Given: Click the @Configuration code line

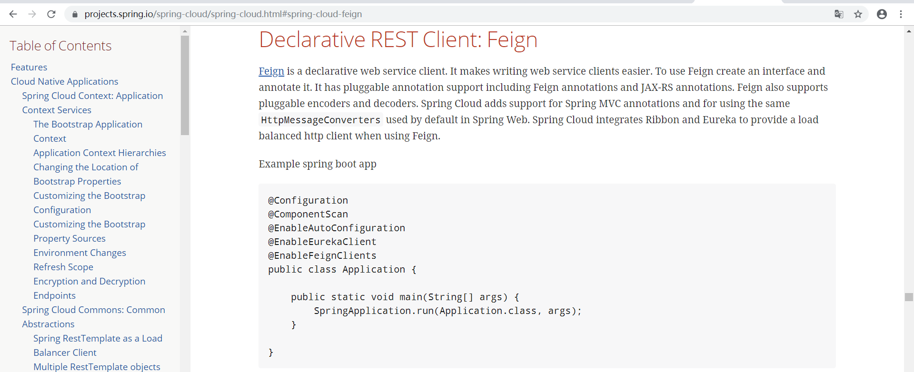Looking at the screenshot, I should coord(308,200).
